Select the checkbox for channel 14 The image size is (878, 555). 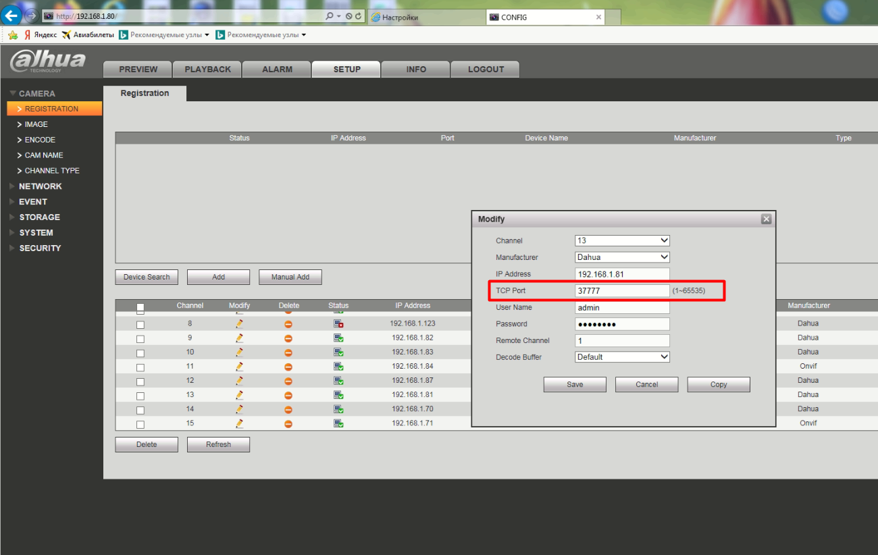coord(140,411)
